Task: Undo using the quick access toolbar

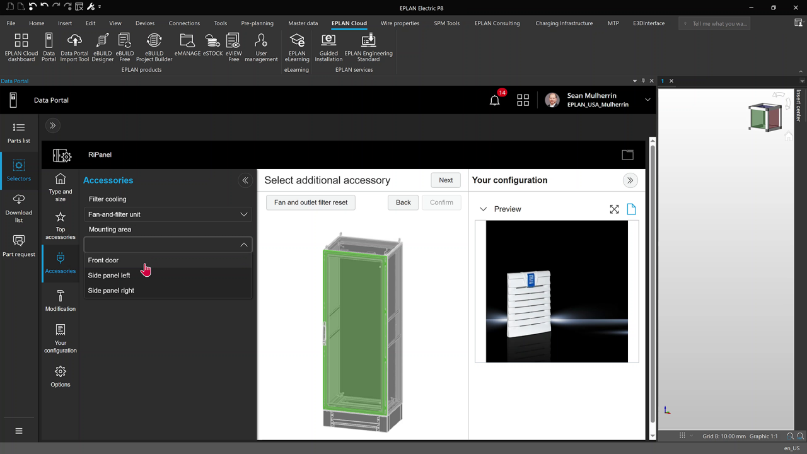Action: 44,6
